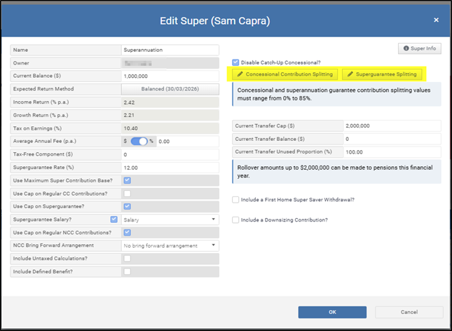Check Include a Downsizing Contribution
Image resolution: width=452 pixels, height=331 pixels.
[235, 220]
